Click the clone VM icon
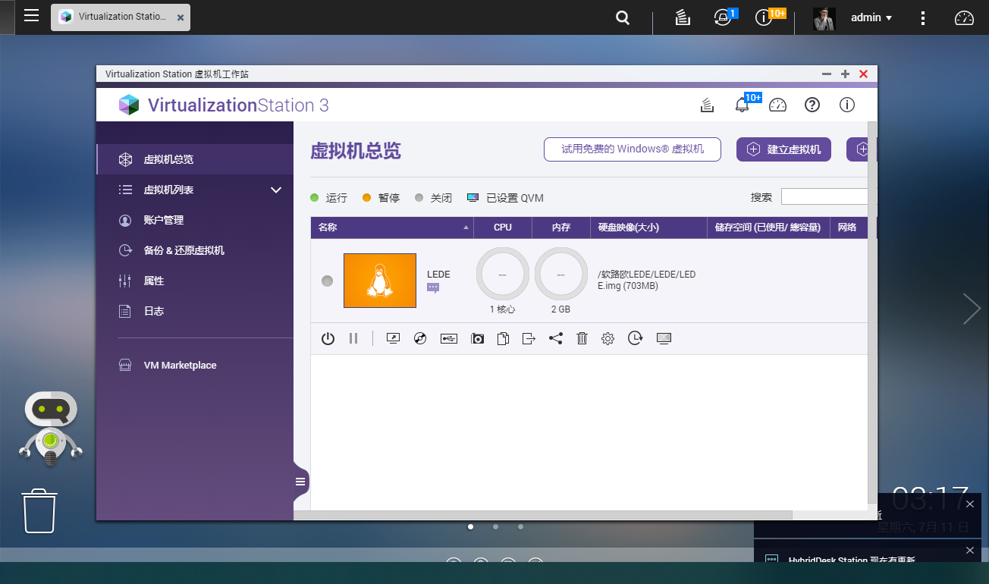Screen dimensions: 989x584 click(502, 339)
